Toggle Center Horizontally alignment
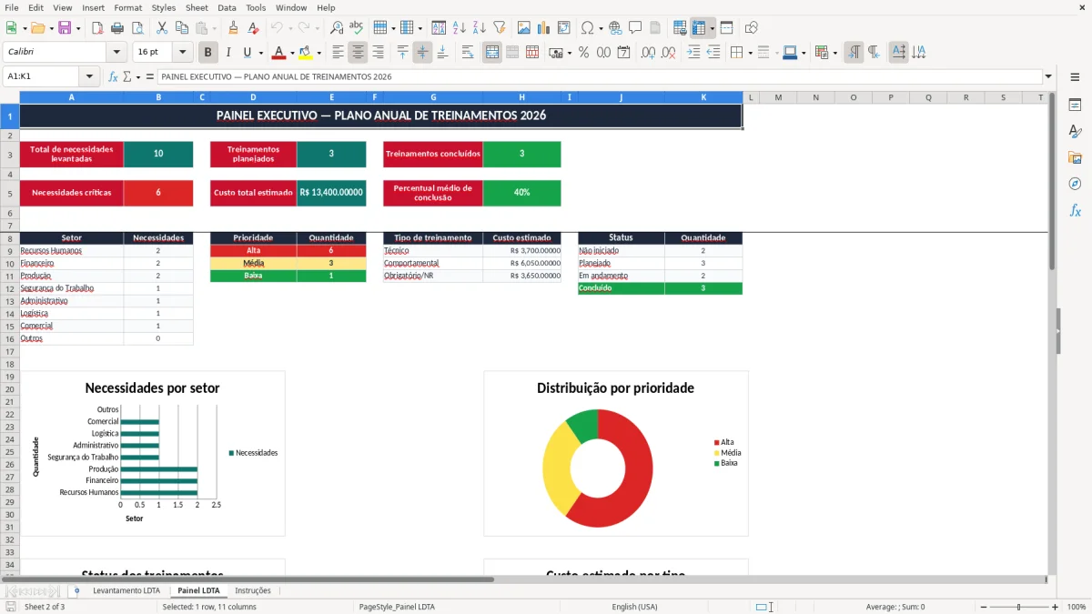The height and width of the screenshot is (614, 1092). click(358, 53)
